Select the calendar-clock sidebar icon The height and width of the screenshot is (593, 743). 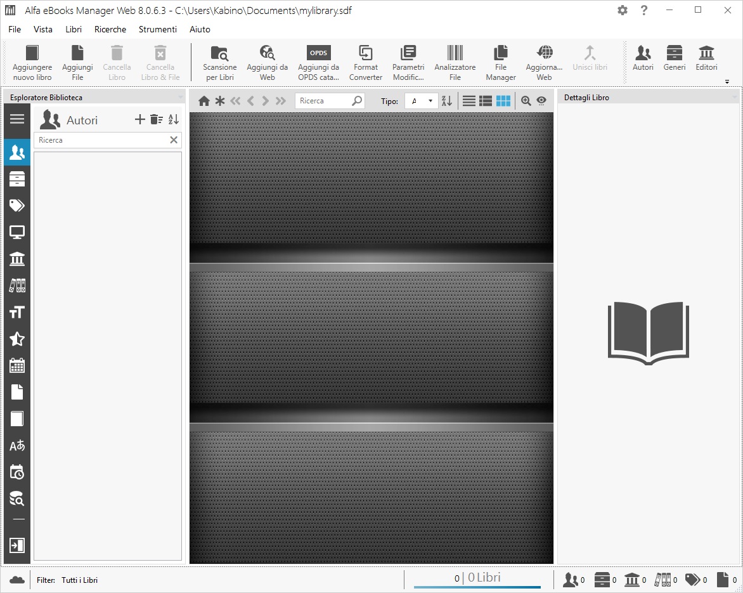point(17,472)
